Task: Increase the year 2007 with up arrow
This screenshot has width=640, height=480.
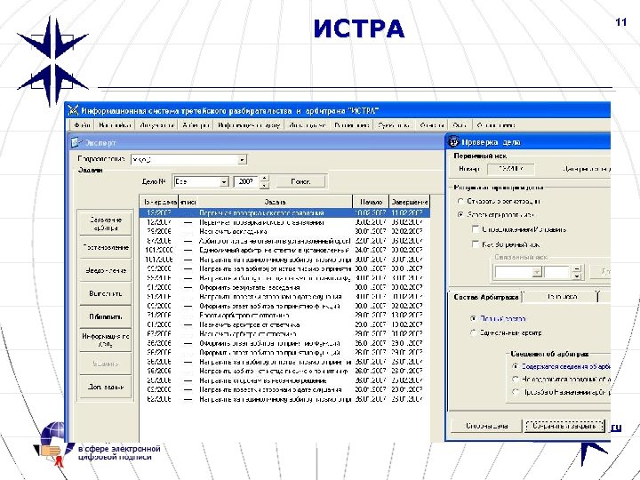Action: click(265, 179)
